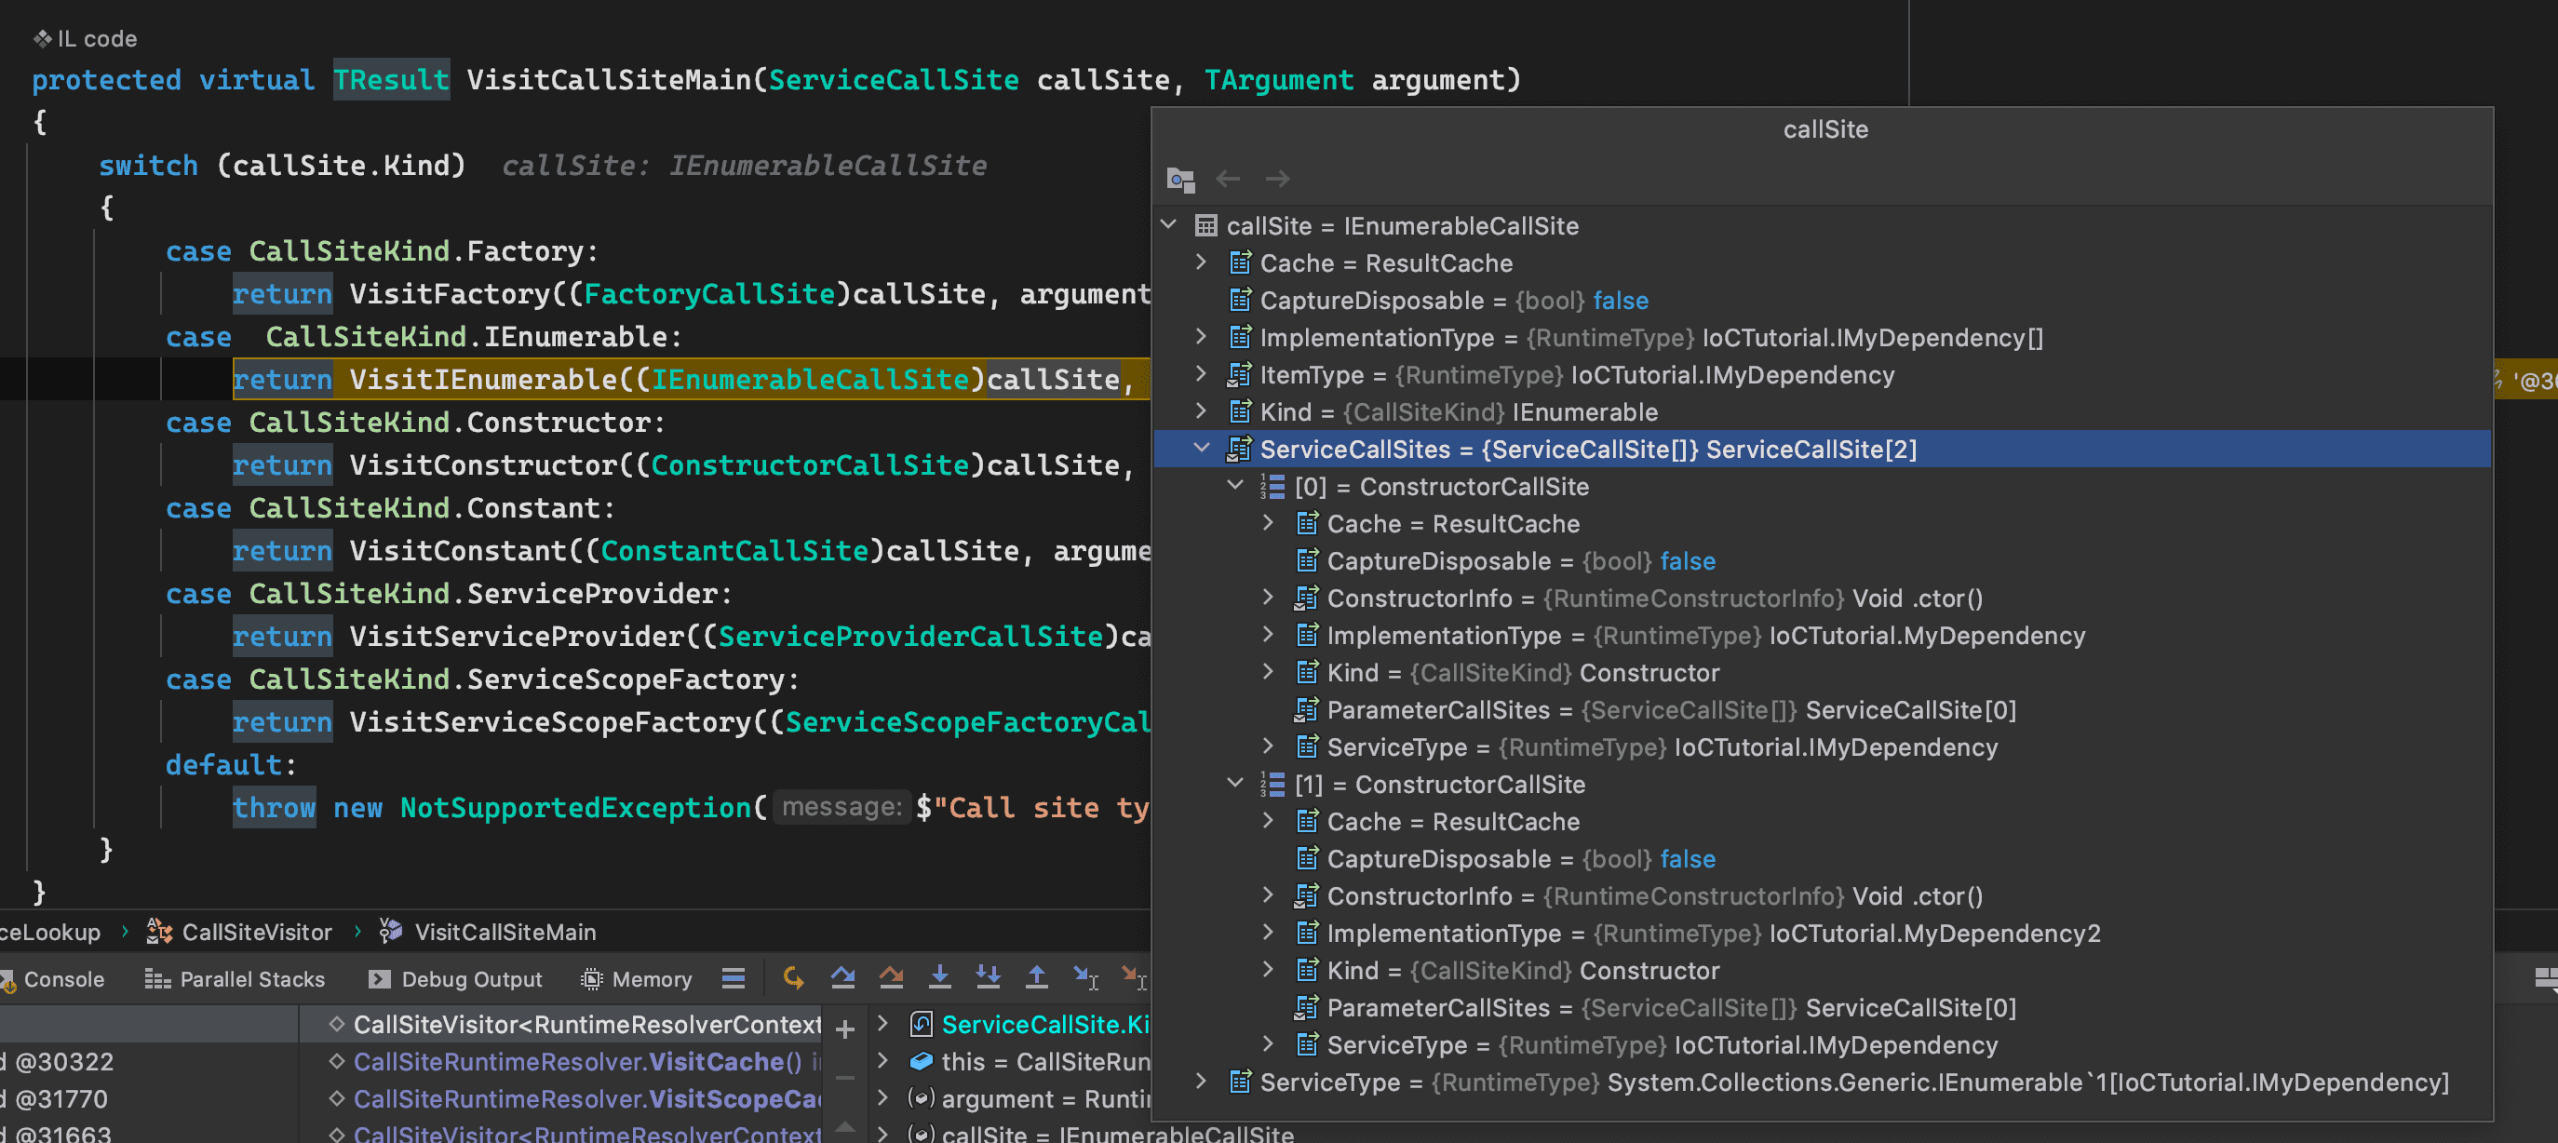Screen dimensions: 2558x1143
Task: Click the Force Step Over icon
Action: (892, 978)
